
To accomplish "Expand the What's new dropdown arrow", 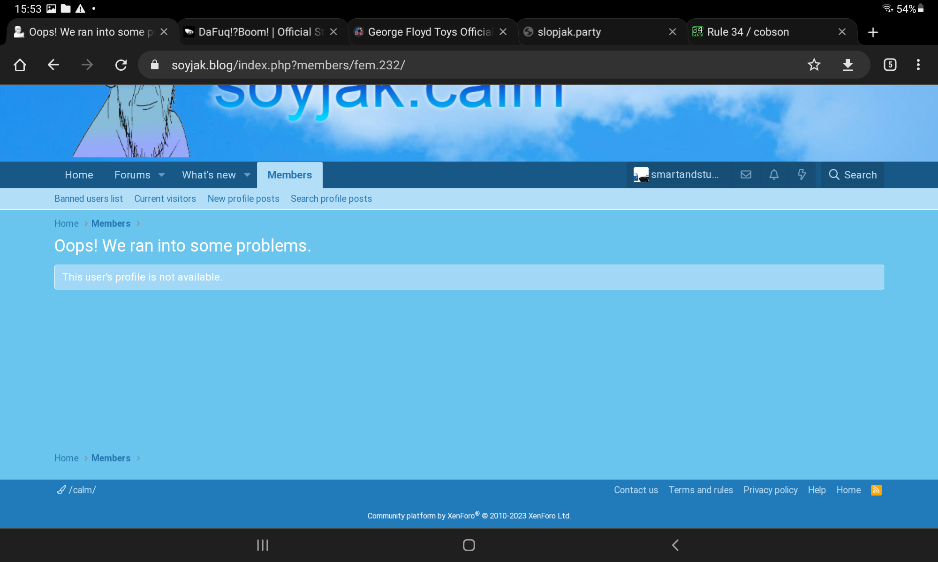I will click(x=247, y=175).
